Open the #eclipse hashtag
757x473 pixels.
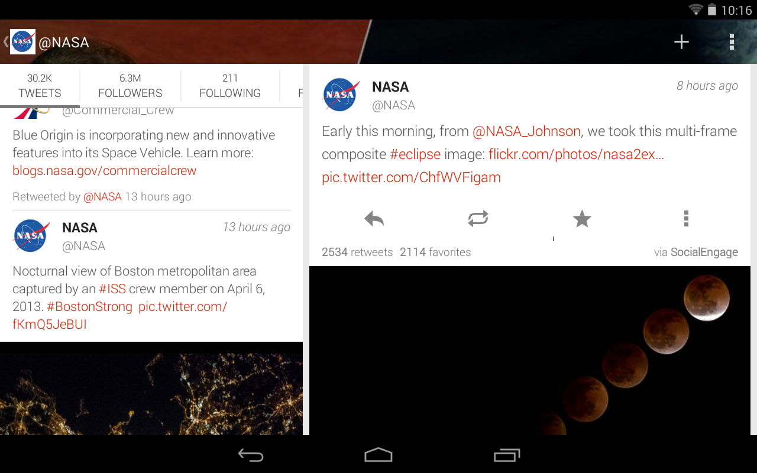415,154
